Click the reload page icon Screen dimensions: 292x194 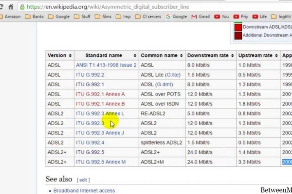pyautogui.click(x=1, y=7)
